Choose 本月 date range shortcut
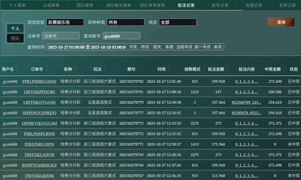The height and width of the screenshot is (180, 301). coord(218,47)
